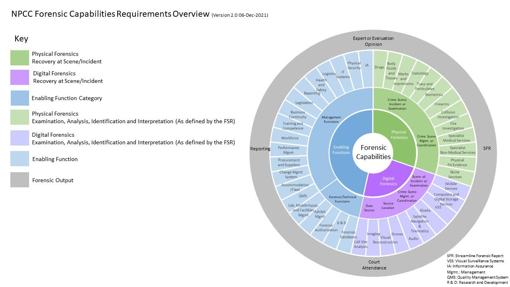Click the Mobile Devices segment
The height and width of the screenshot is (287, 510).
(x=451, y=186)
